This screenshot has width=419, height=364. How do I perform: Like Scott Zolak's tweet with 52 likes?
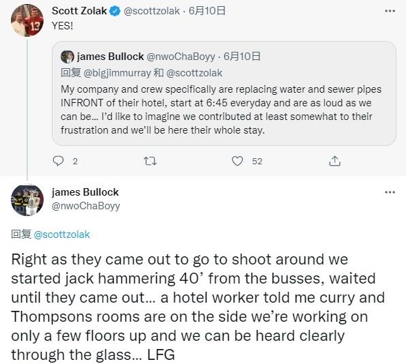point(238,162)
